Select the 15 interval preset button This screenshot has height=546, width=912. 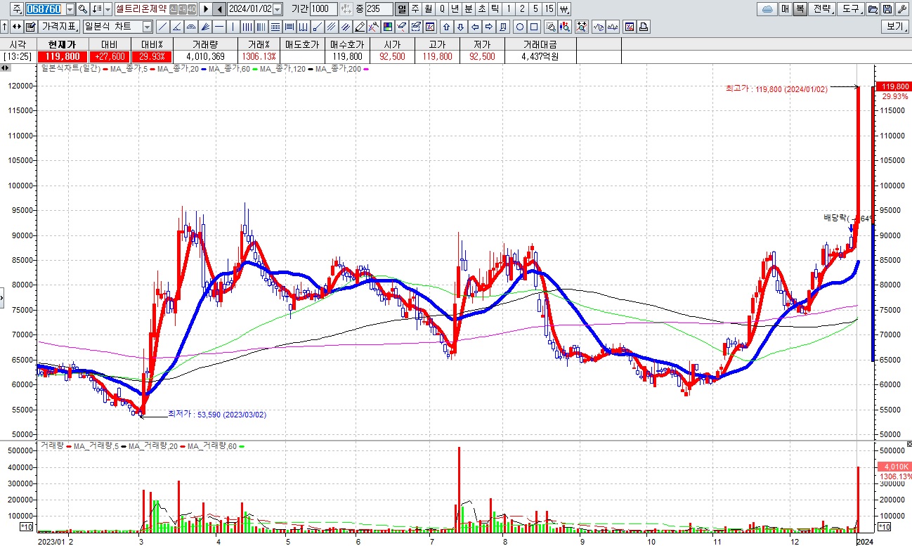click(549, 9)
